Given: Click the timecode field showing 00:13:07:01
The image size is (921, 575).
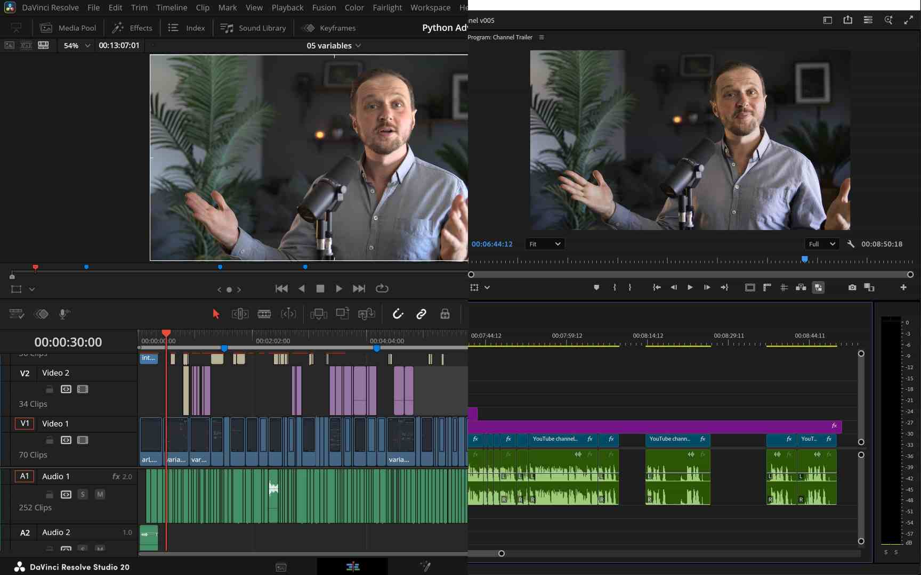Looking at the screenshot, I should click(x=119, y=45).
